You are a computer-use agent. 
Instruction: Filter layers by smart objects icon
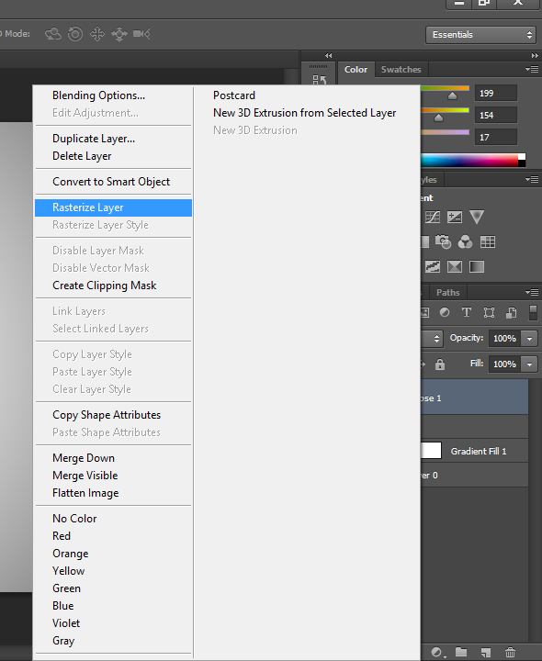[x=511, y=312]
